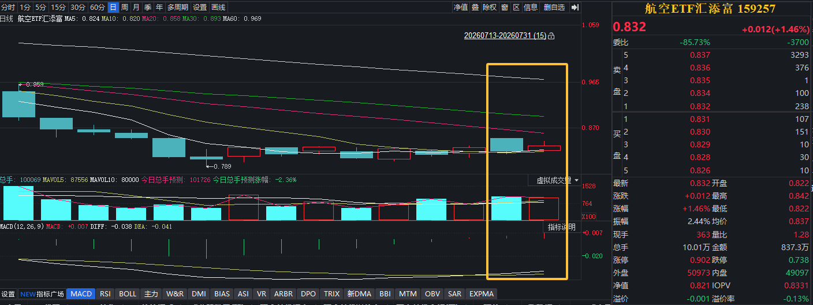Image resolution: width=813 pixels, height=305 pixels.
Task: Click the buy 1 price 0.831
Action: pos(700,119)
